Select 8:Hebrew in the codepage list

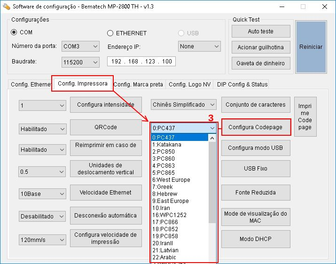click(x=180, y=194)
